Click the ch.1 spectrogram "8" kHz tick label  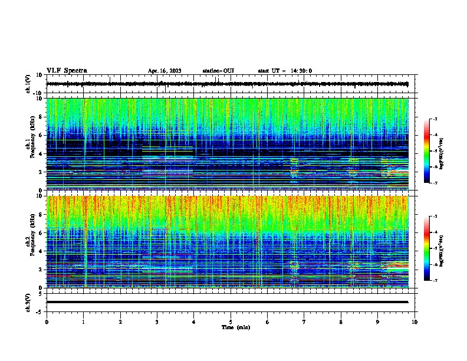pos(41,117)
